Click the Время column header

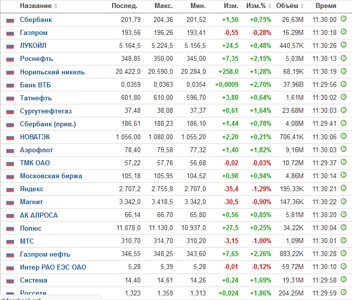point(326,6)
